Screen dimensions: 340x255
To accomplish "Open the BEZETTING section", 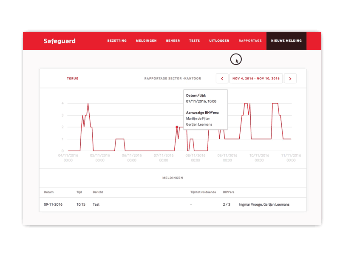I will [117, 41].
